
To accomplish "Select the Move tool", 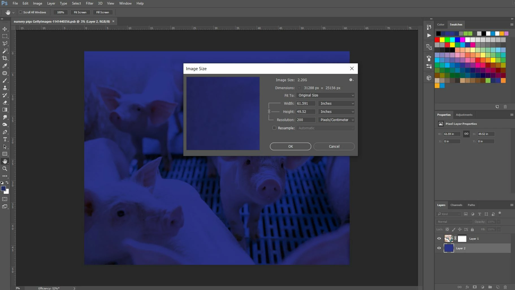I will pyautogui.click(x=5, y=29).
